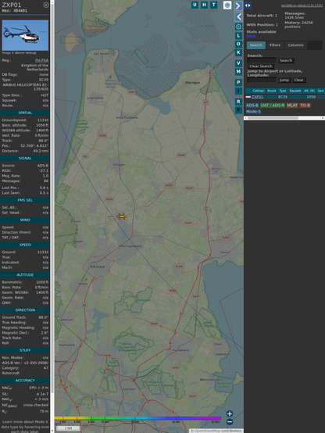Click the R map control button

238,102
